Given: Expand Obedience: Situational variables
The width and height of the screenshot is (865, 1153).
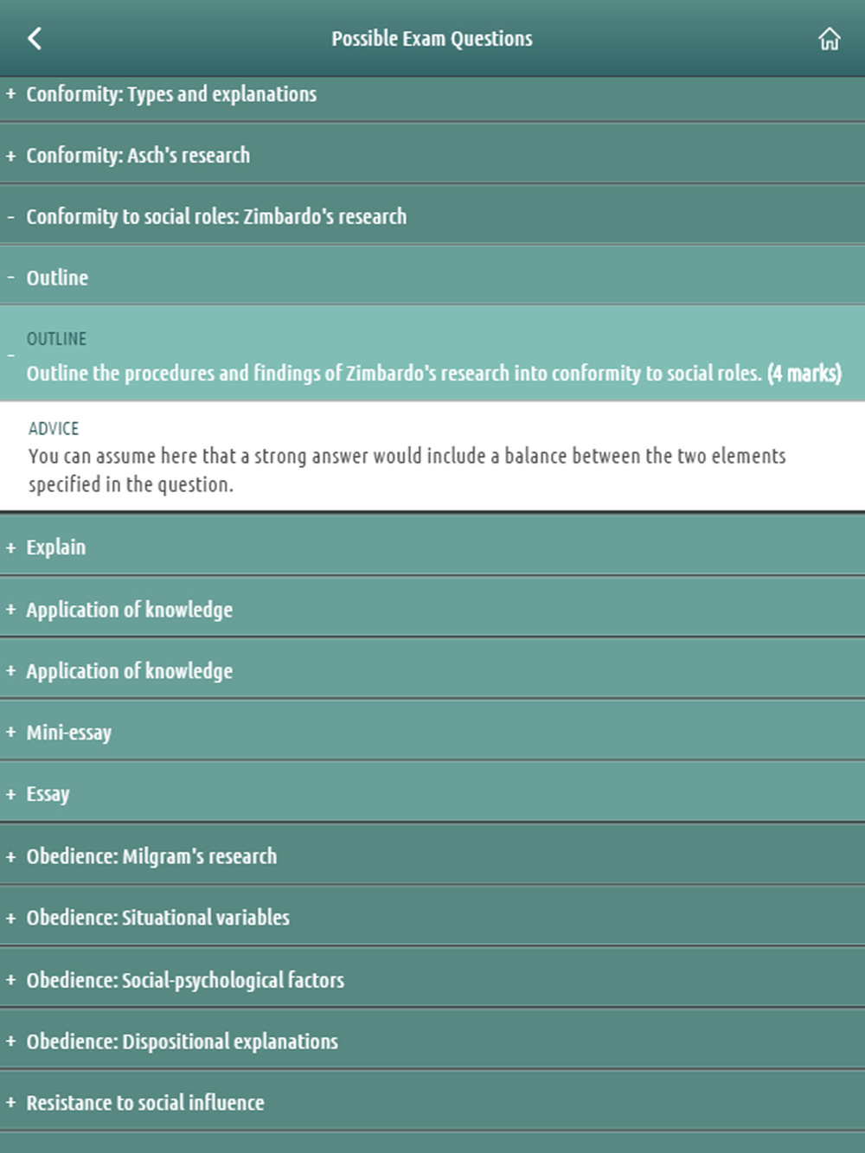Looking at the screenshot, I should coord(432,918).
